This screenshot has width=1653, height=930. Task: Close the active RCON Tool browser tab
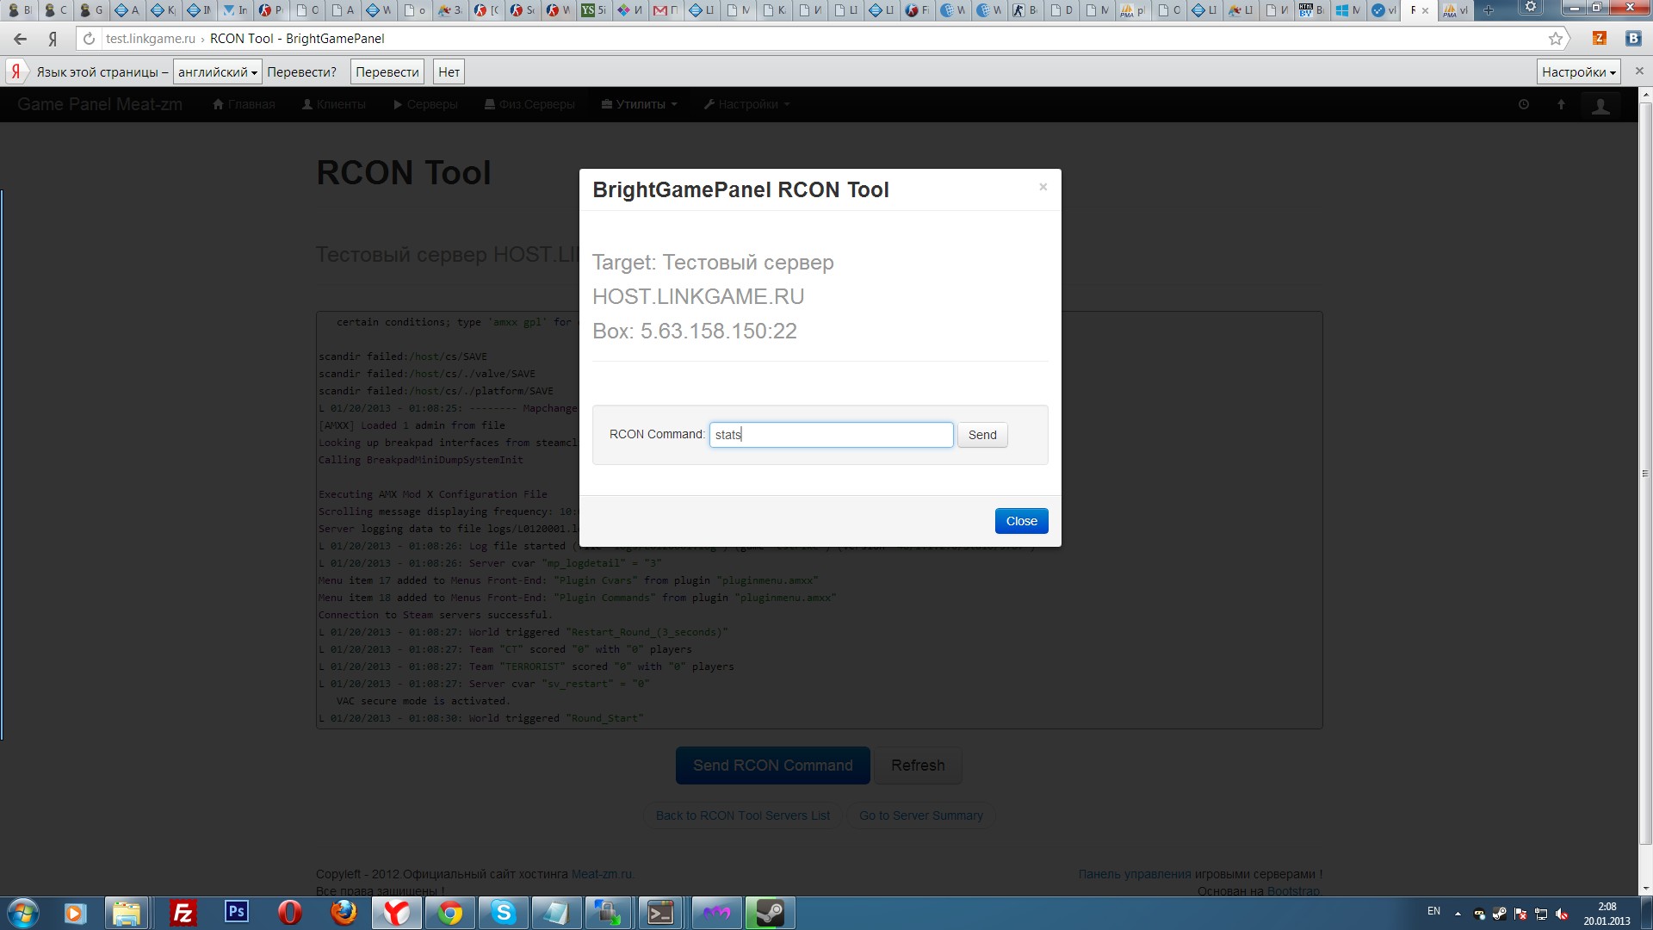pos(1426,10)
